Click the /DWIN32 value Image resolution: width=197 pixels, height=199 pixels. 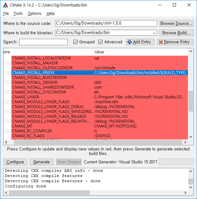pos(102,136)
